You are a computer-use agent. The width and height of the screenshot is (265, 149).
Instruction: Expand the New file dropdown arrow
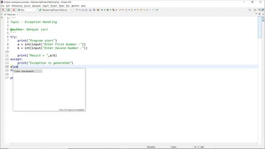[80, 10]
